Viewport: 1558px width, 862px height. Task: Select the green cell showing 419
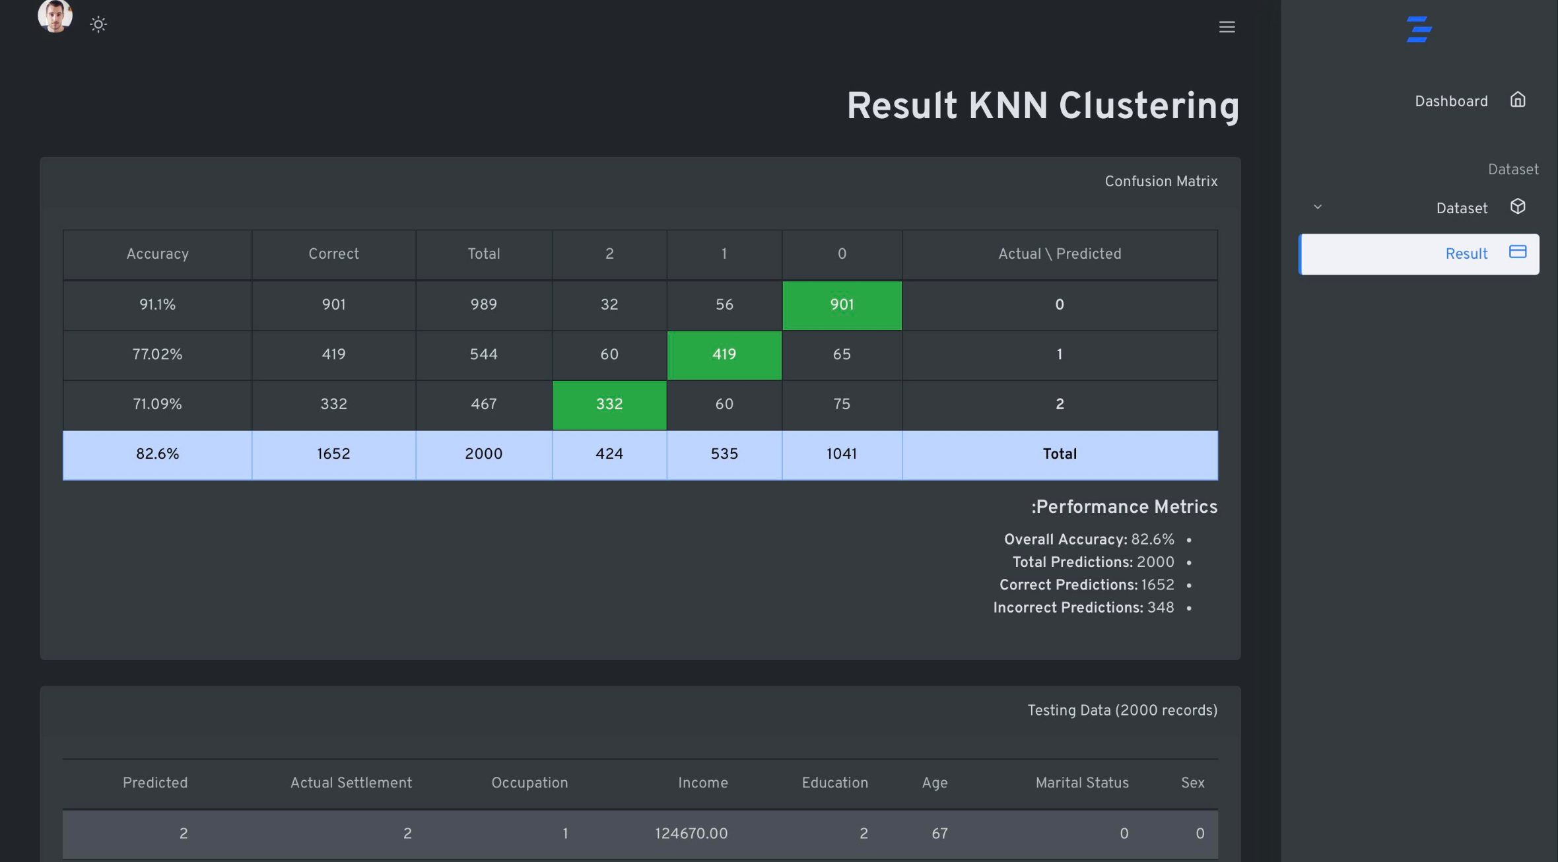[724, 354]
